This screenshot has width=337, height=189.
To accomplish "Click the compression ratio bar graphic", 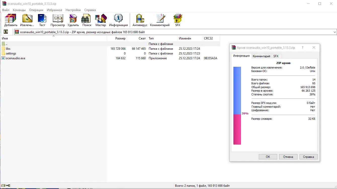I will tap(237, 106).
